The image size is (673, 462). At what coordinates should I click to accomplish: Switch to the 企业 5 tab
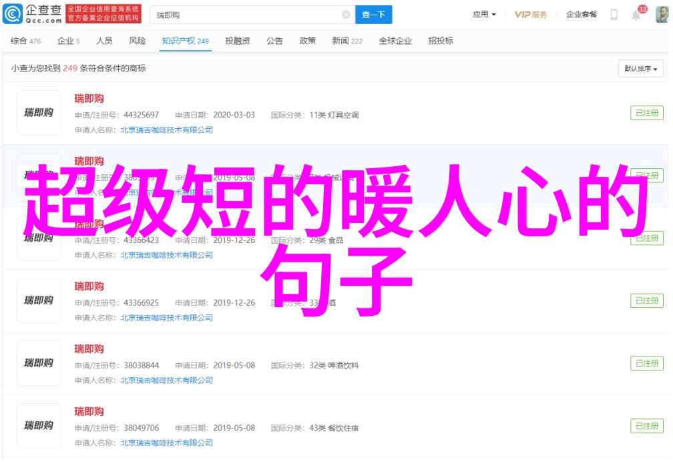click(x=69, y=41)
